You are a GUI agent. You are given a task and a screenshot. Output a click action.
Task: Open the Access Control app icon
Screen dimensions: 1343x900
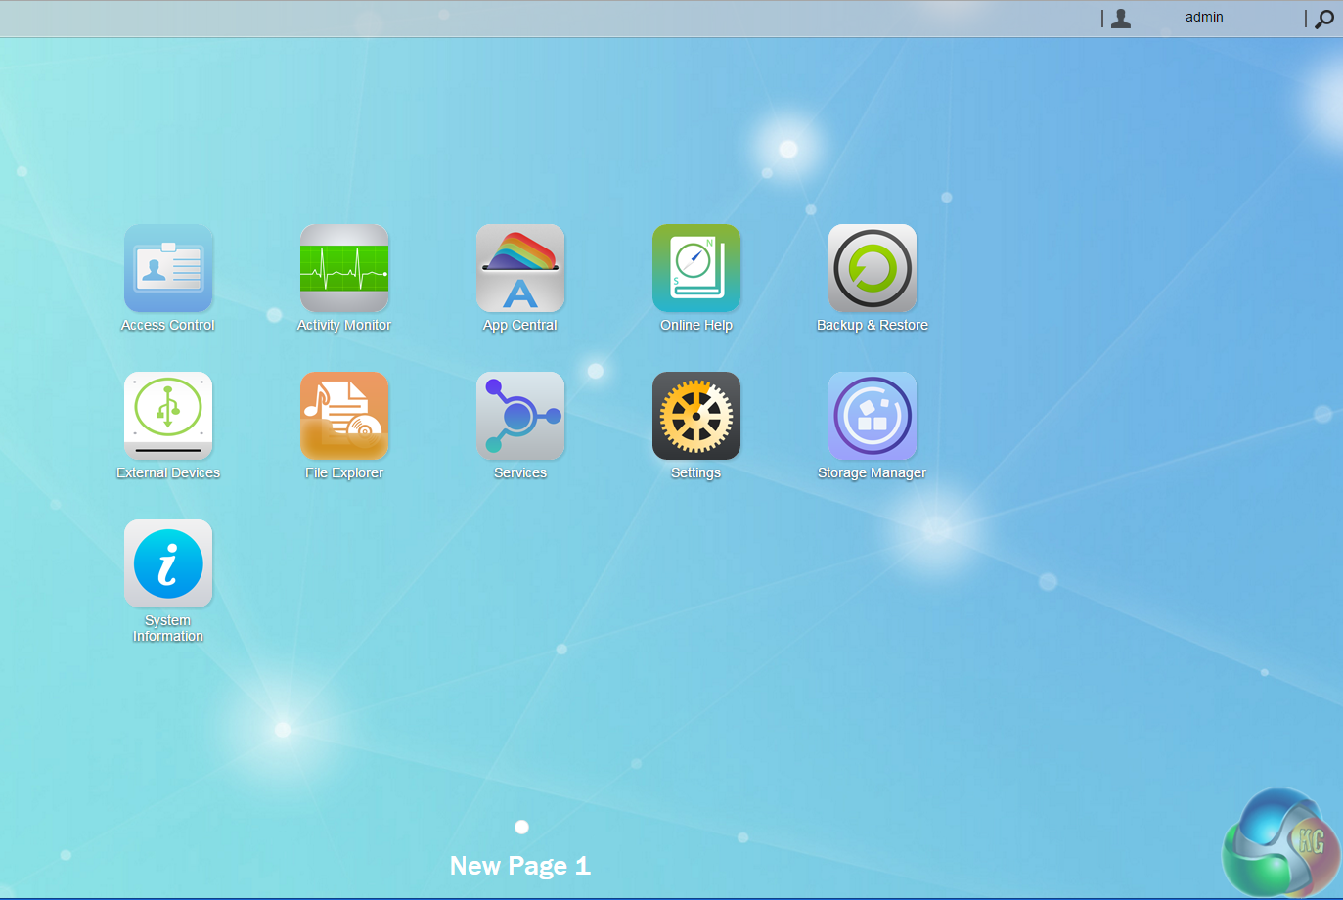[x=168, y=268]
